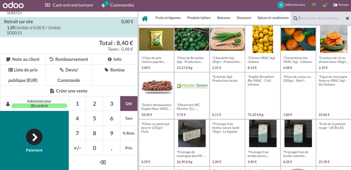Add Flûtes au pavot pur beurre

click(156, 143)
